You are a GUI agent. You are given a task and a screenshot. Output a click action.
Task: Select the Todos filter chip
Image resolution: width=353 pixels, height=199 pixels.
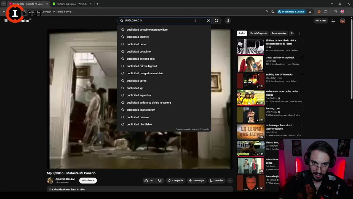[x=242, y=33]
